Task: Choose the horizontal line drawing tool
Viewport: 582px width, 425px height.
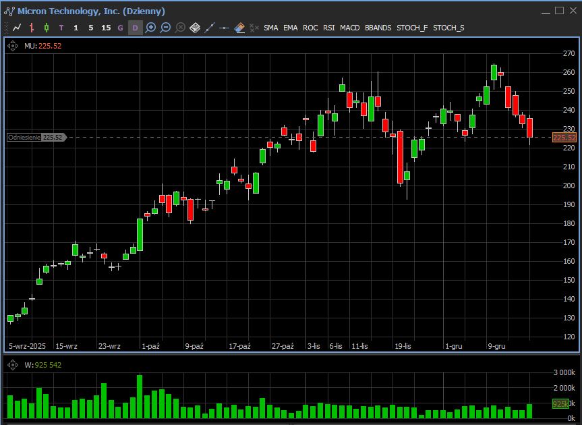Action: (x=225, y=28)
